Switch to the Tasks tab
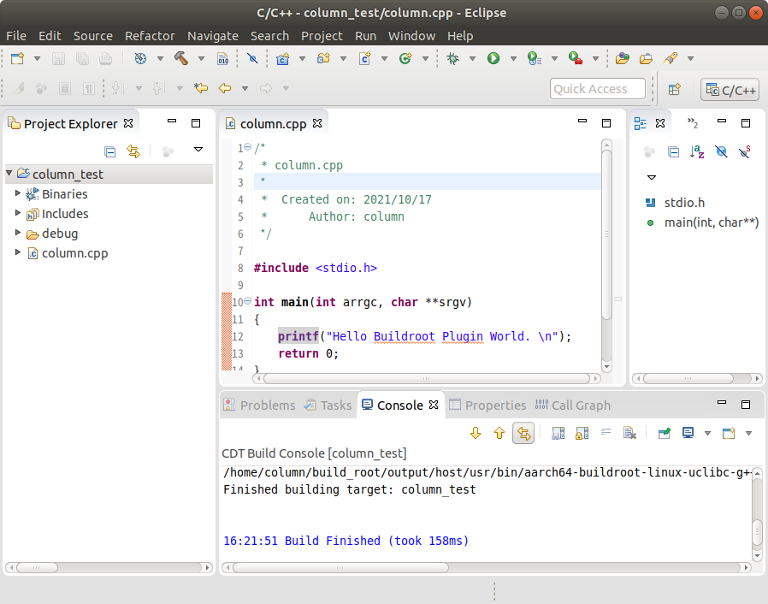 click(x=328, y=406)
